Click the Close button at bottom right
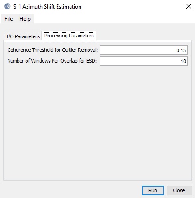This screenshot has width=195, height=198. (x=179, y=190)
